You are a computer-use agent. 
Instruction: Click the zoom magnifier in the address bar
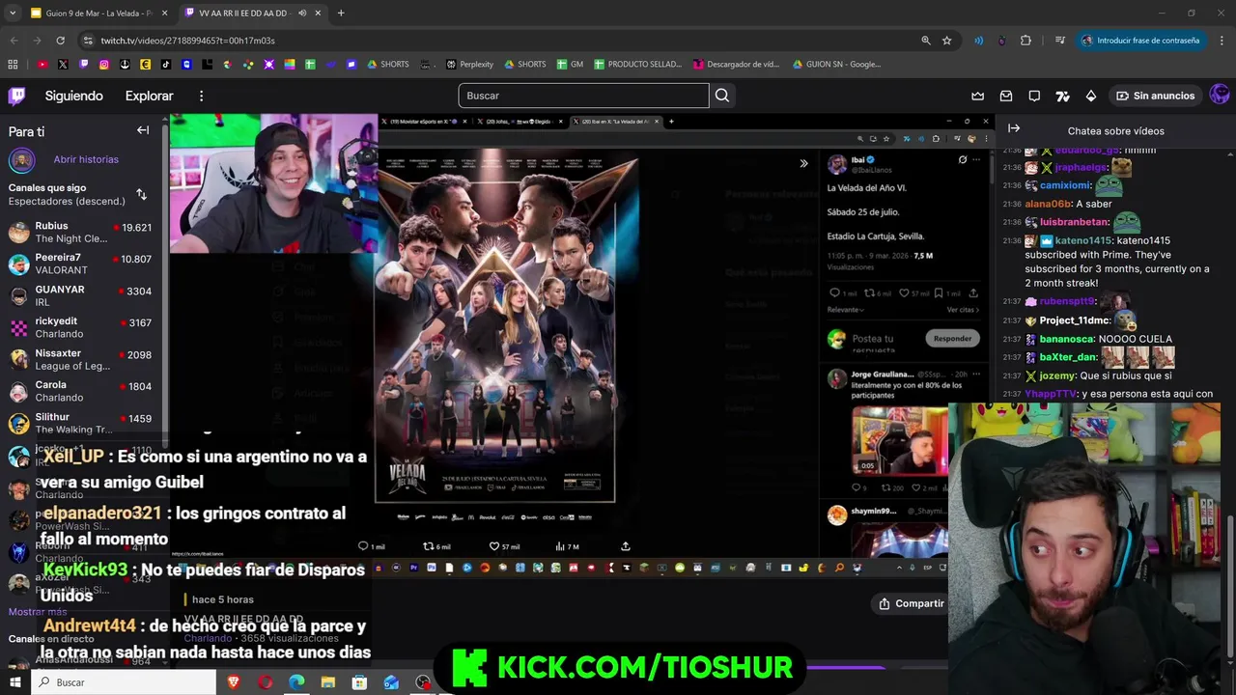(926, 41)
